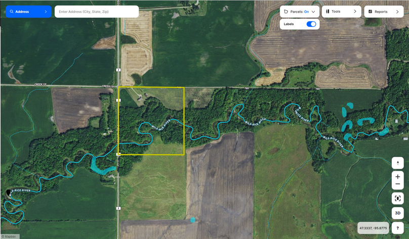The image size is (409, 239).
Task: Open help with question mark button
Action: coord(397,228)
